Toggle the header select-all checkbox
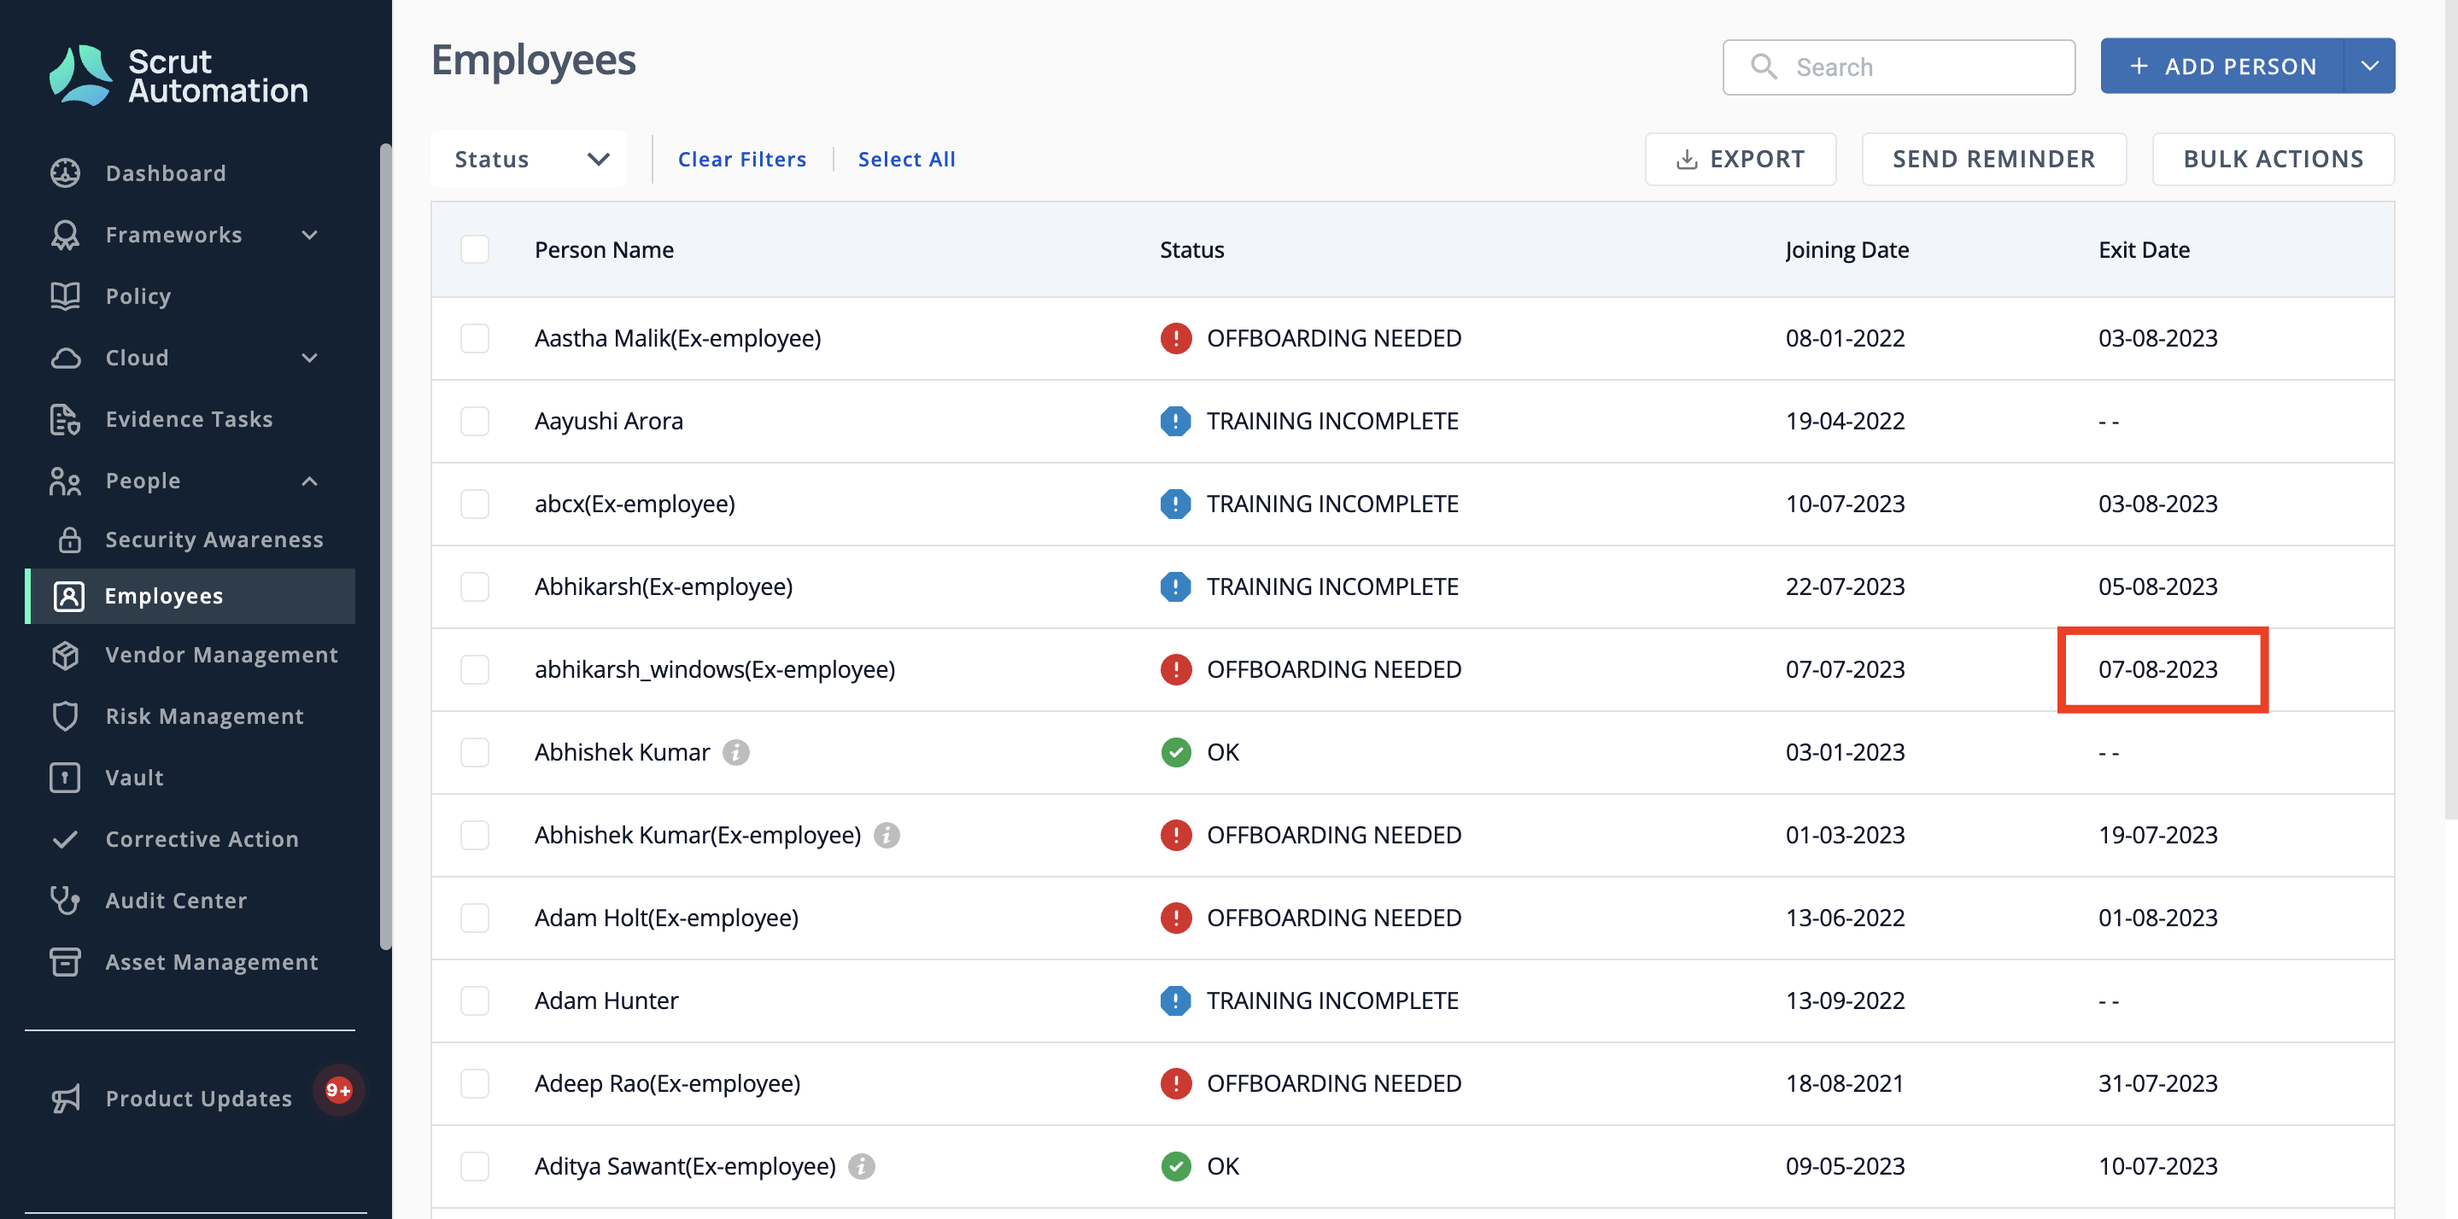The height and width of the screenshot is (1219, 2458). click(x=474, y=249)
